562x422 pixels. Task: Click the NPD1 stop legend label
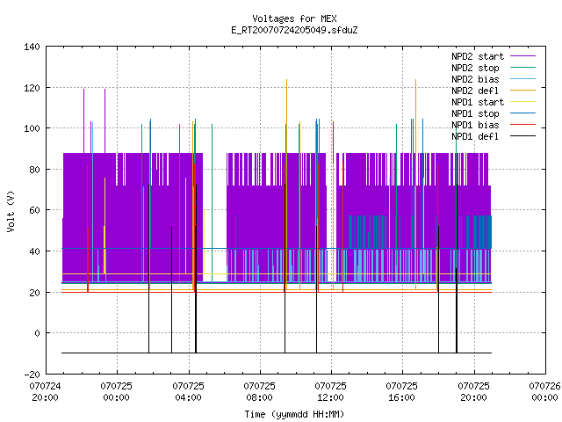pos(475,113)
